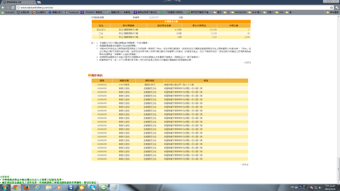Screen dimensions: 340x191
Task: Click the address column header of the retailer table
Action: click(x=206, y=81)
